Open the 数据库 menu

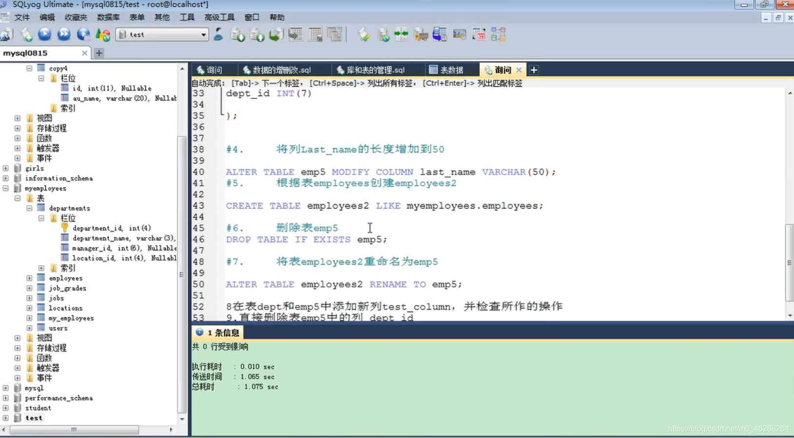(108, 17)
